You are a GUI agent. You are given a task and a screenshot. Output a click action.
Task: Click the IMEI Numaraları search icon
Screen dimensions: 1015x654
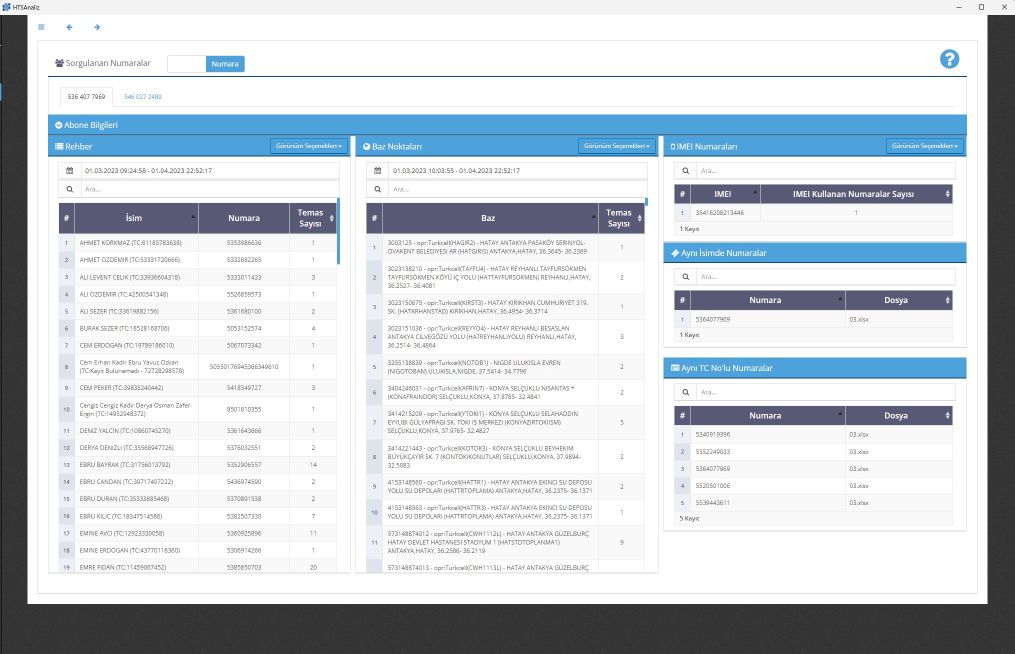pos(685,170)
